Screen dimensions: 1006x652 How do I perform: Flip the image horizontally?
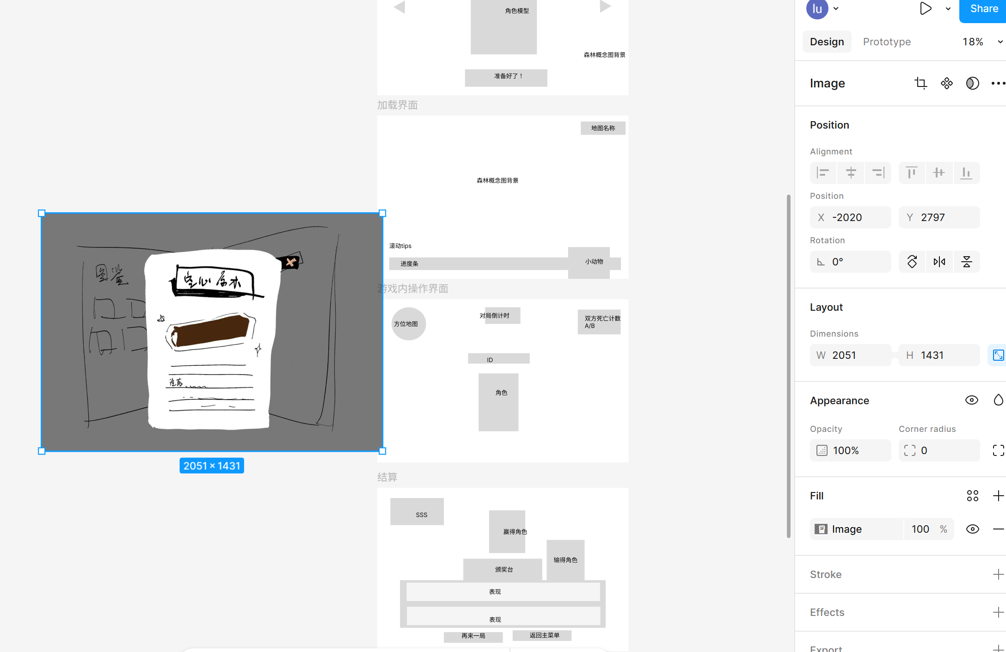coord(939,262)
